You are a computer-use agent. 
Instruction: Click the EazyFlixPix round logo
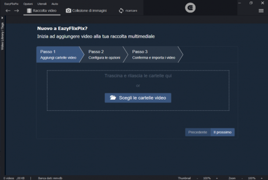pos(190,8)
